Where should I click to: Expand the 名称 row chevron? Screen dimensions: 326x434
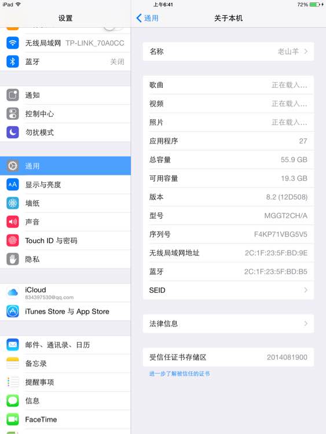(306, 51)
